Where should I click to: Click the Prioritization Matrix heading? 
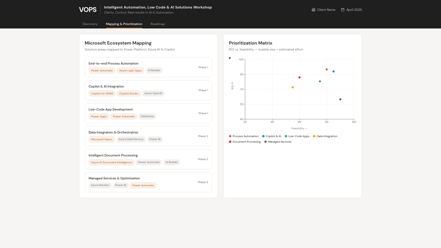tap(250, 43)
